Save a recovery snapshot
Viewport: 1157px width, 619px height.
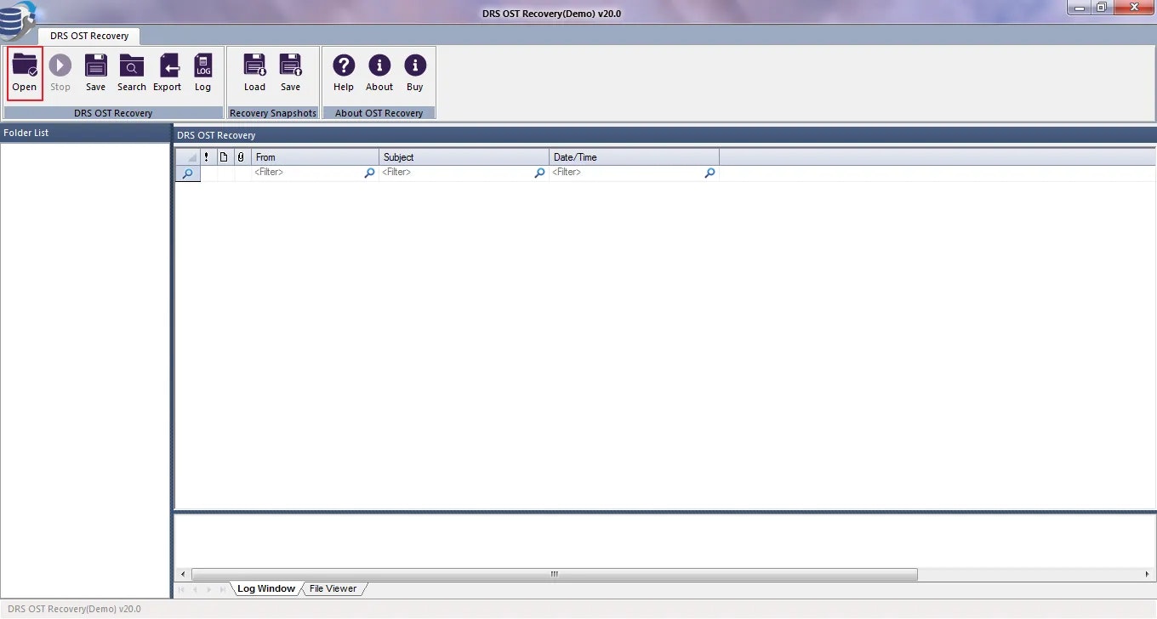click(x=291, y=73)
